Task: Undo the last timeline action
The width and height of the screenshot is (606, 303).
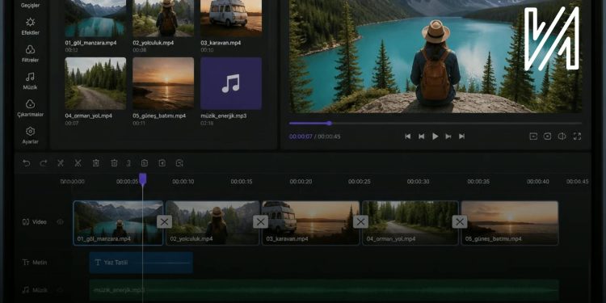Action: point(27,163)
